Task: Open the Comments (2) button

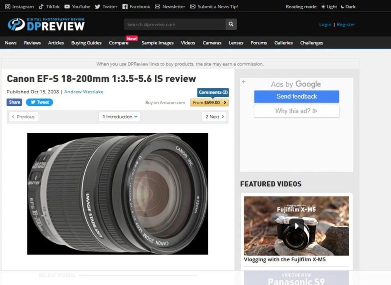Action: coord(213,92)
